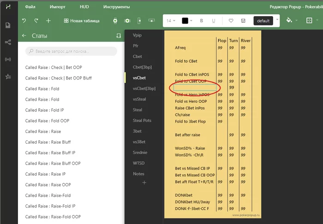Image resolution: width=323 pixels, height=224 pixels.
Task: Click the delete row icon
Action: pyautogui.click(x=152, y=20)
